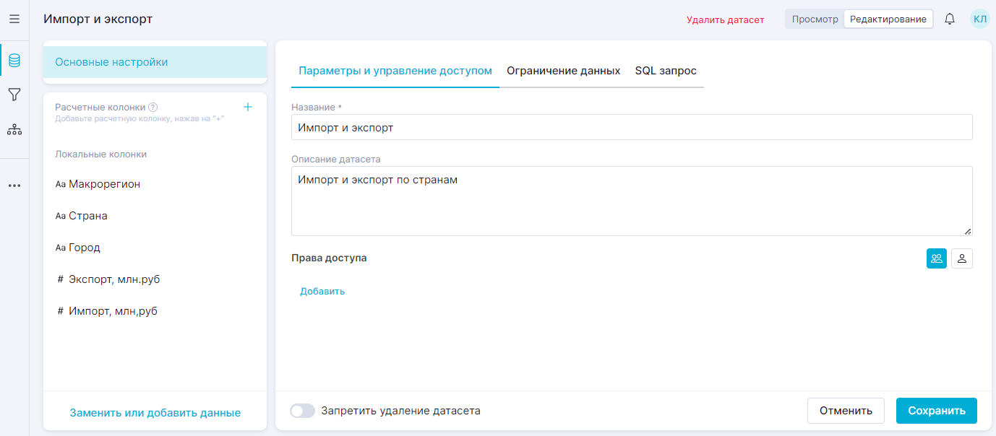Image resolution: width=996 pixels, height=436 pixels.
Task: Click the Сохранить button
Action: click(x=936, y=411)
